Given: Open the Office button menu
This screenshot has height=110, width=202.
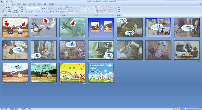Looking at the screenshot, I should (x=2, y=2).
